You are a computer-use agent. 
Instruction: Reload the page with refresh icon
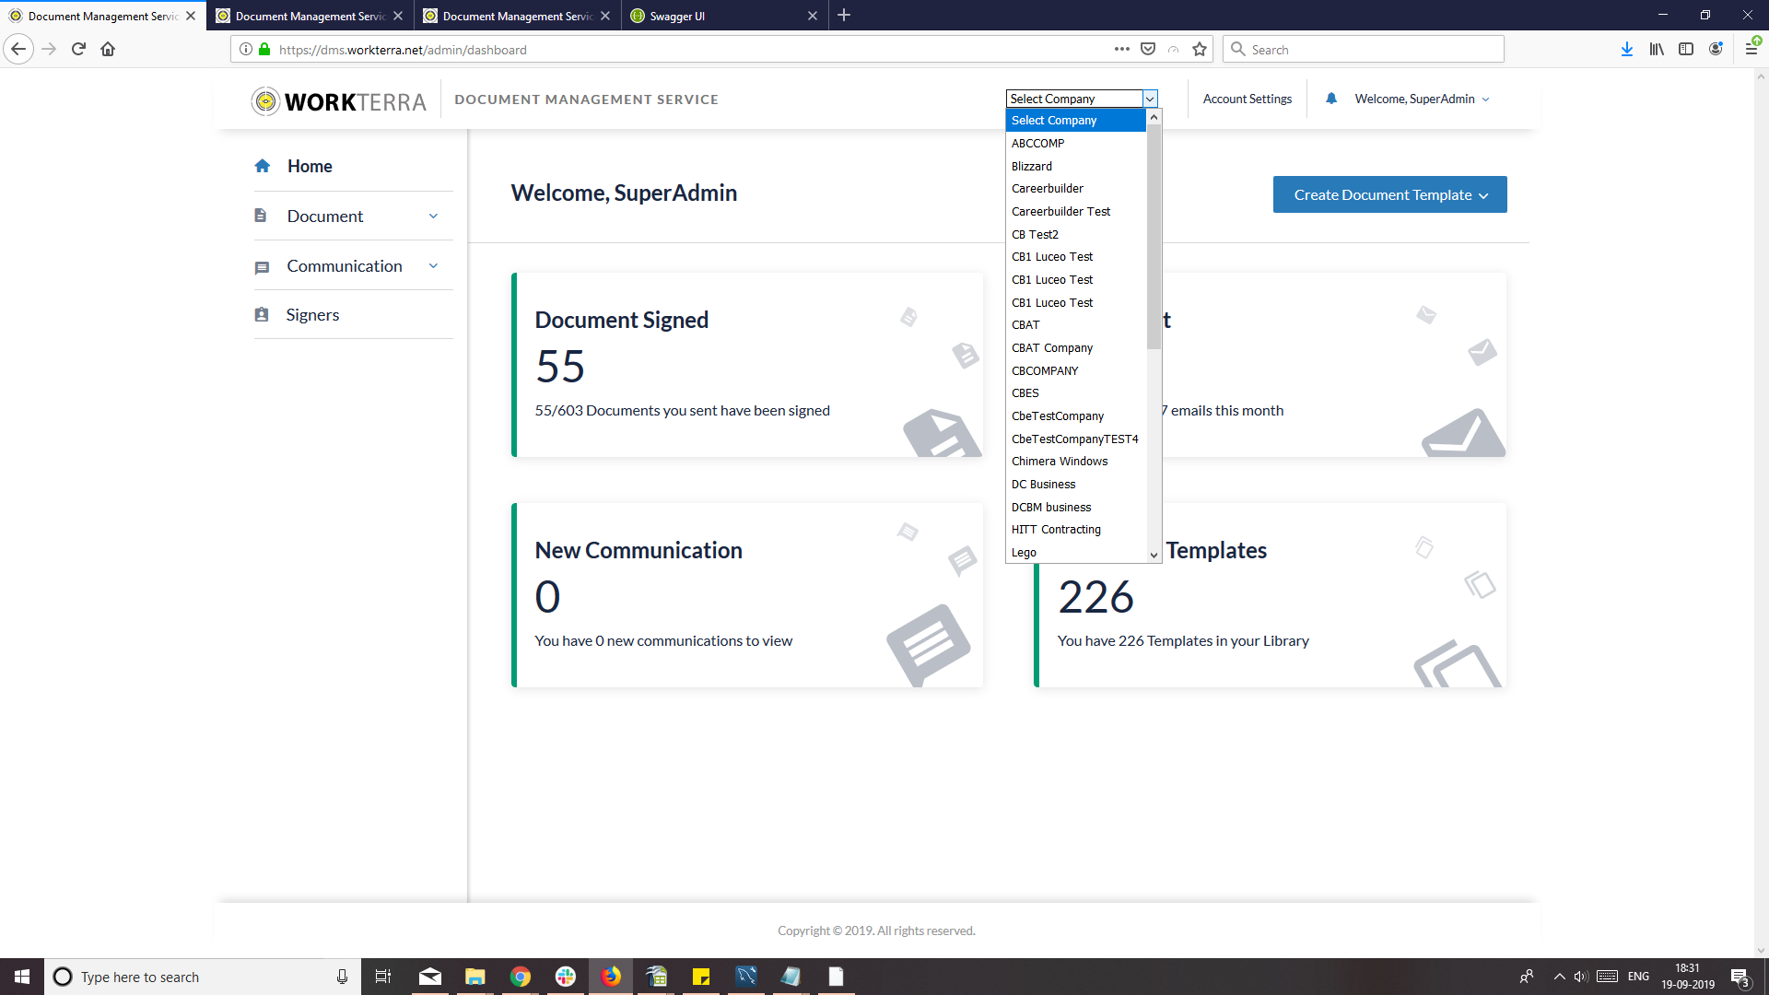coord(78,49)
